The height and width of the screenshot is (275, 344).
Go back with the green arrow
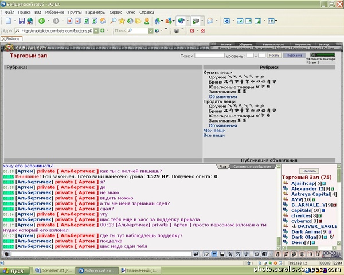pyautogui.click(x=41, y=21)
